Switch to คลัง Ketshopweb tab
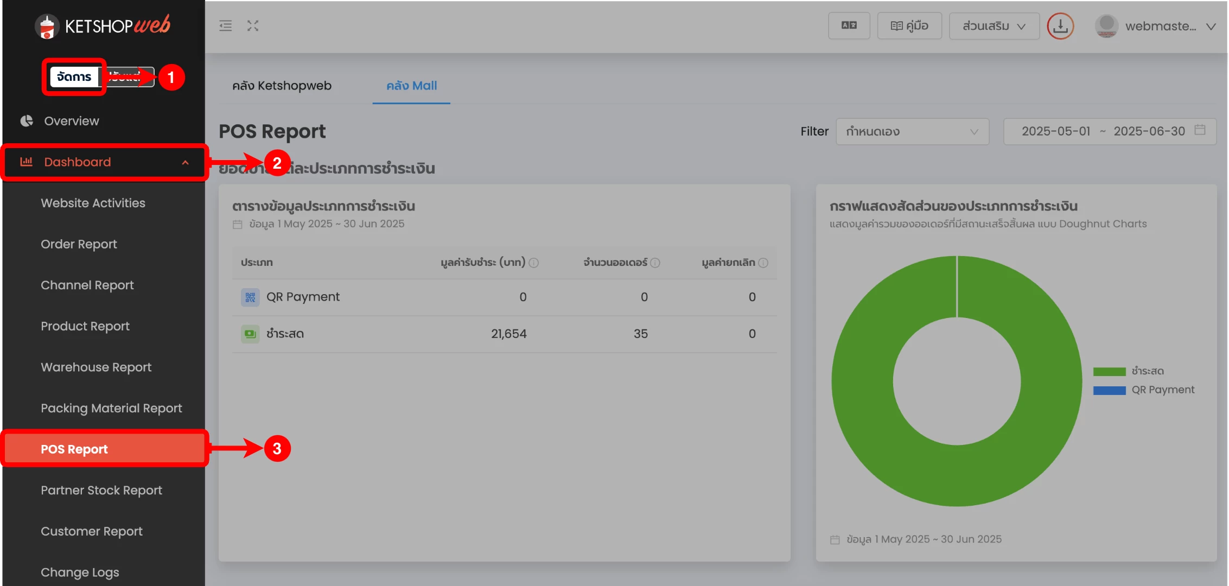Screen dimensions: 1229x586 (282, 86)
